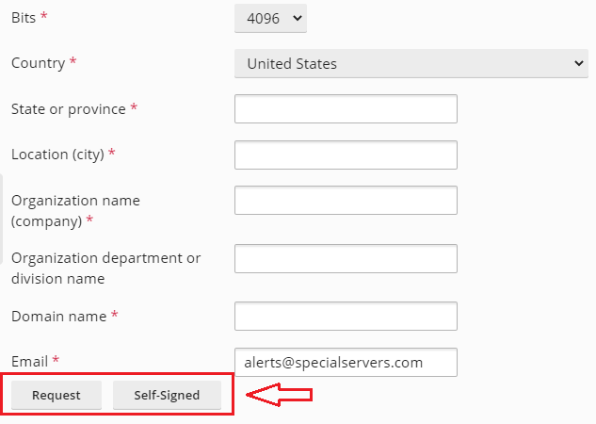This screenshot has width=596, height=424.
Task: Click the Location (city) label
Action: click(x=57, y=155)
